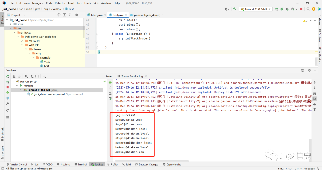Toggle the Filter icon in Services toolbar
The width and height of the screenshot is (322, 170).
pyautogui.click(x=32, y=76)
